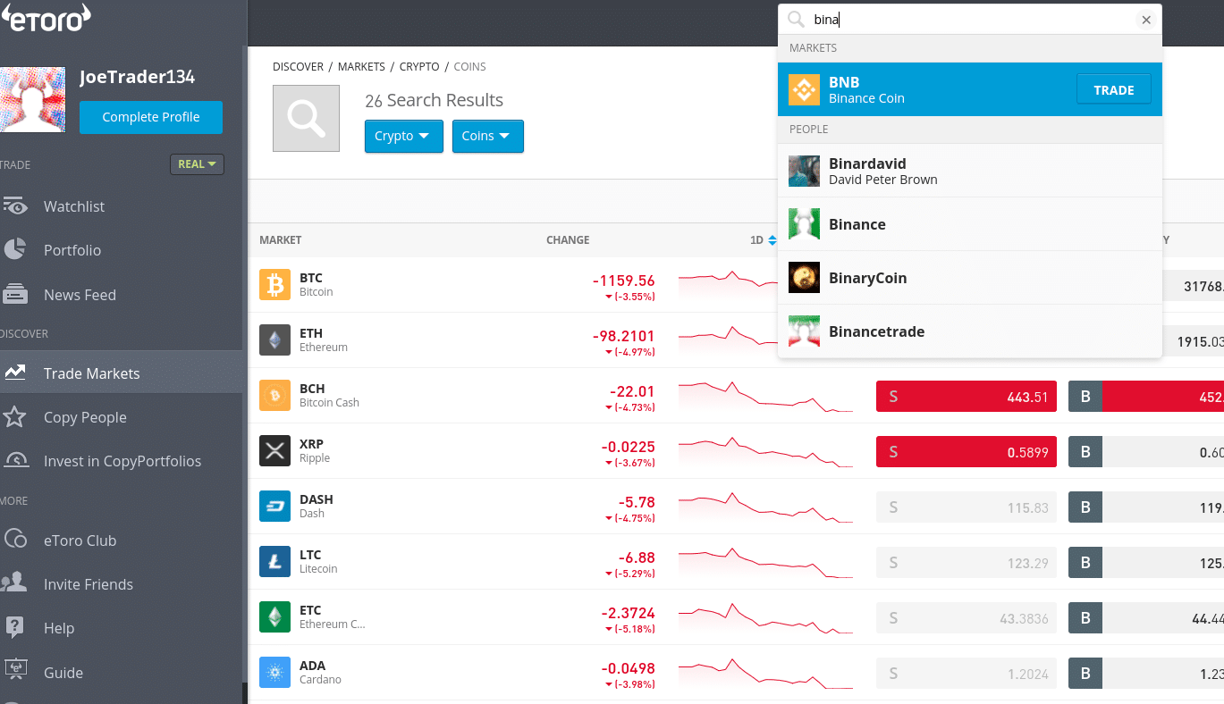This screenshot has width=1224, height=704.
Task: Open the REAL account mode dropdown
Action: point(197,164)
